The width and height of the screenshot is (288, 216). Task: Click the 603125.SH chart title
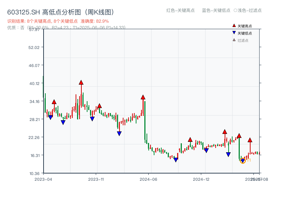click(x=21, y=11)
